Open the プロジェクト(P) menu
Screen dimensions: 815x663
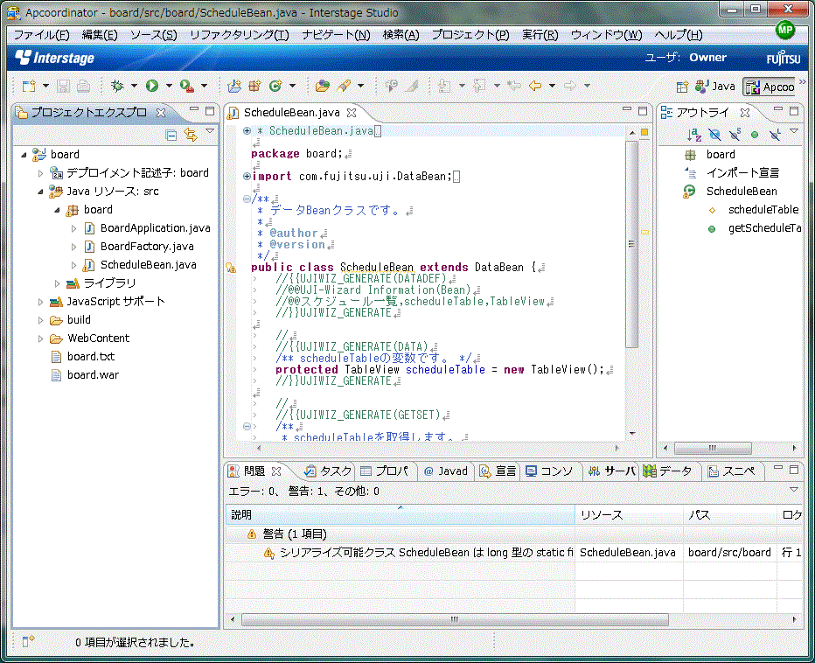coord(470,35)
